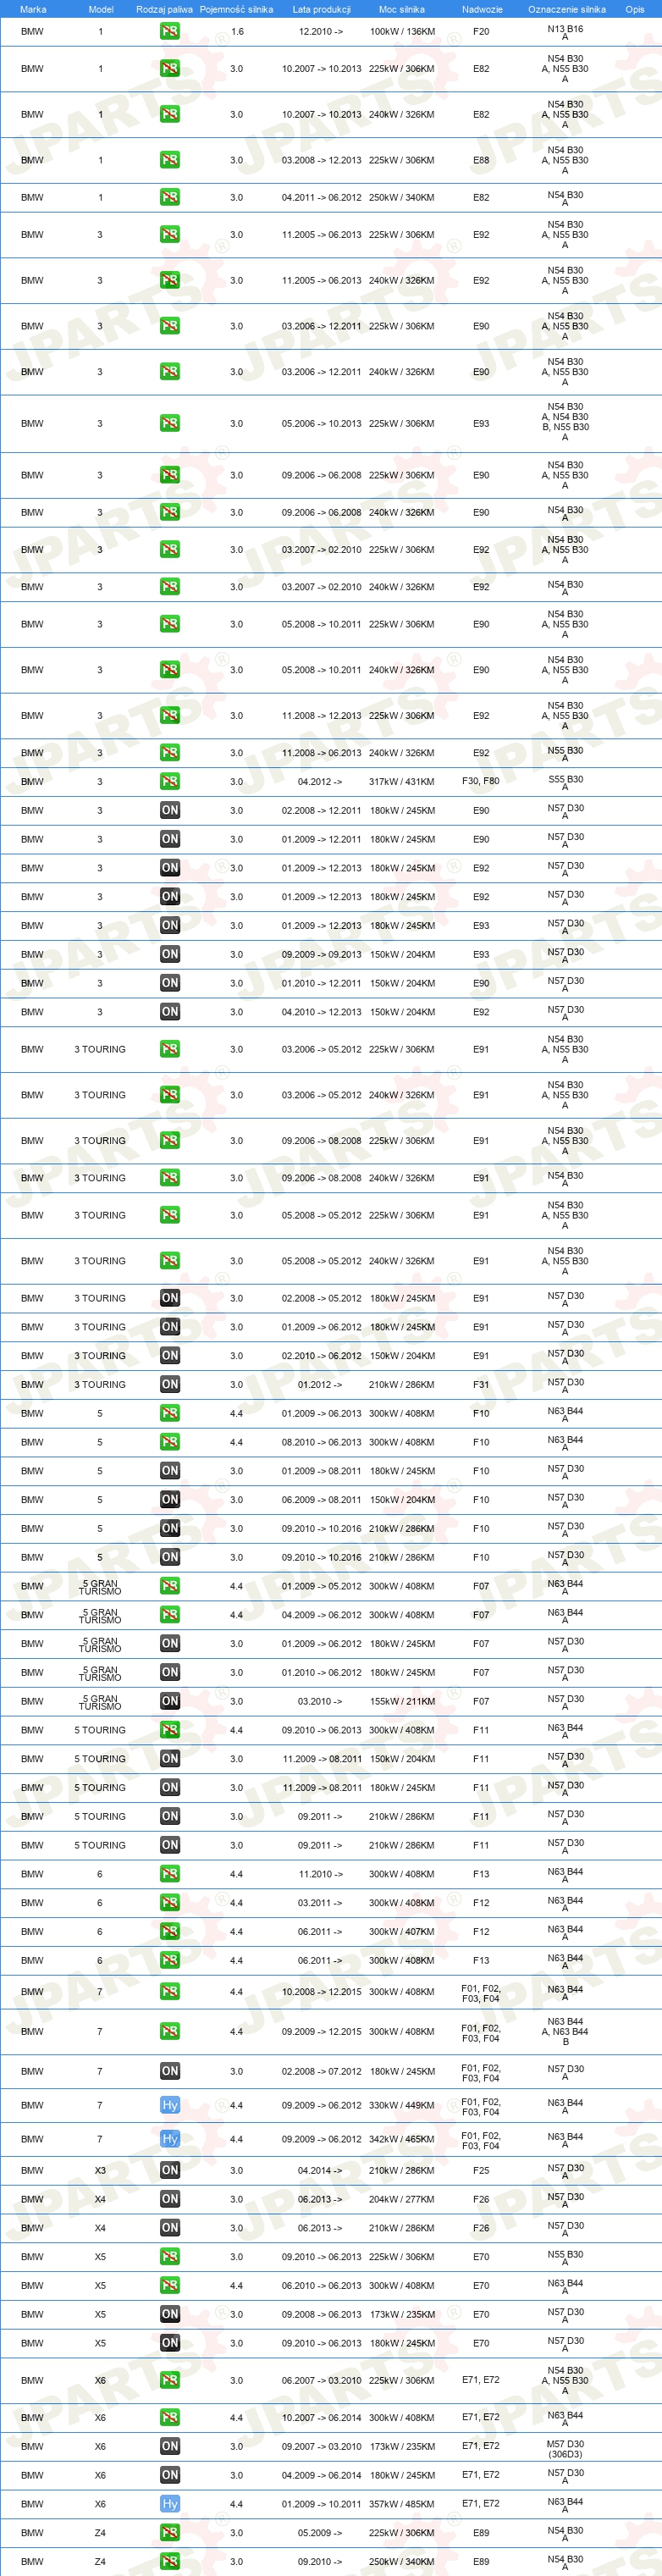Click ON icon in the 3 series 04.2010 -> 12.2013 row
Image resolution: width=662 pixels, height=2576 pixels.
[x=170, y=1012]
